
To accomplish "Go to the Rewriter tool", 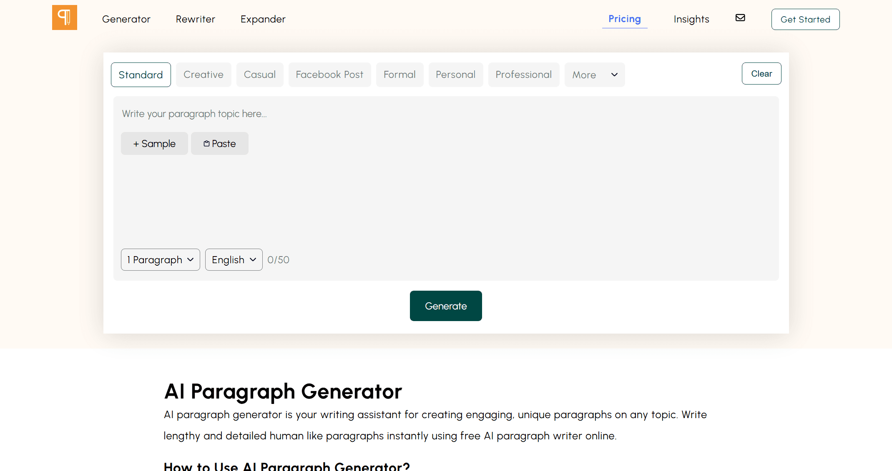I will click(x=195, y=19).
